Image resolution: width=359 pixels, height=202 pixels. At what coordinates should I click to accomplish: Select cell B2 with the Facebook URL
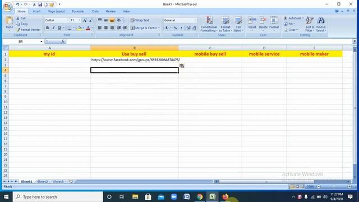pyautogui.click(x=135, y=60)
